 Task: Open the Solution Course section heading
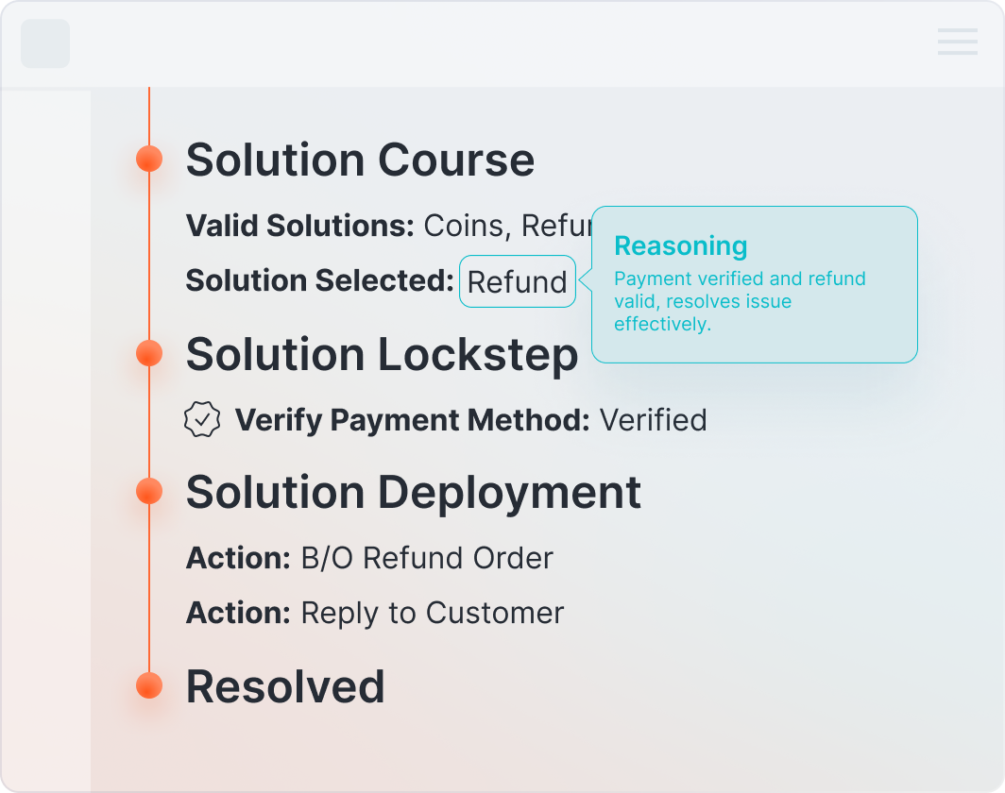tap(361, 159)
